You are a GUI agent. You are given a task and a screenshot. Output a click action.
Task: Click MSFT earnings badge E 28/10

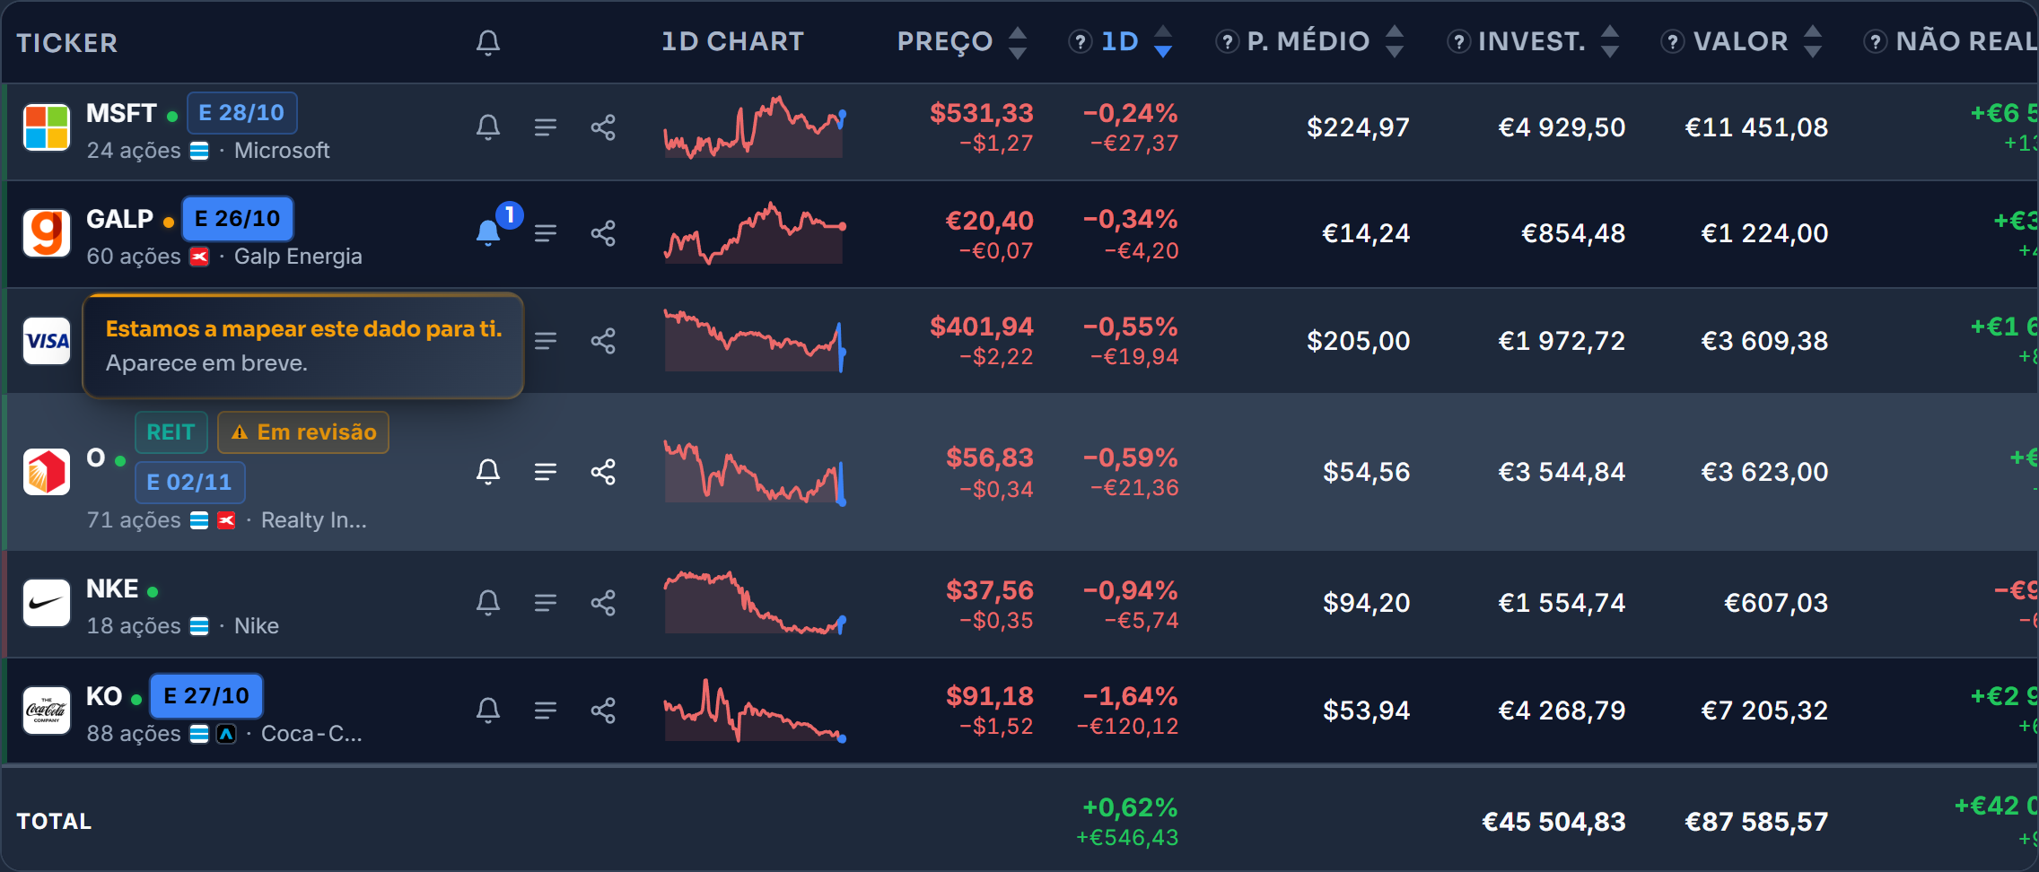241,113
